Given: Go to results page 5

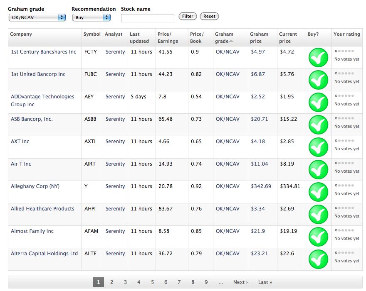Looking at the screenshot, I should tap(152, 282).
